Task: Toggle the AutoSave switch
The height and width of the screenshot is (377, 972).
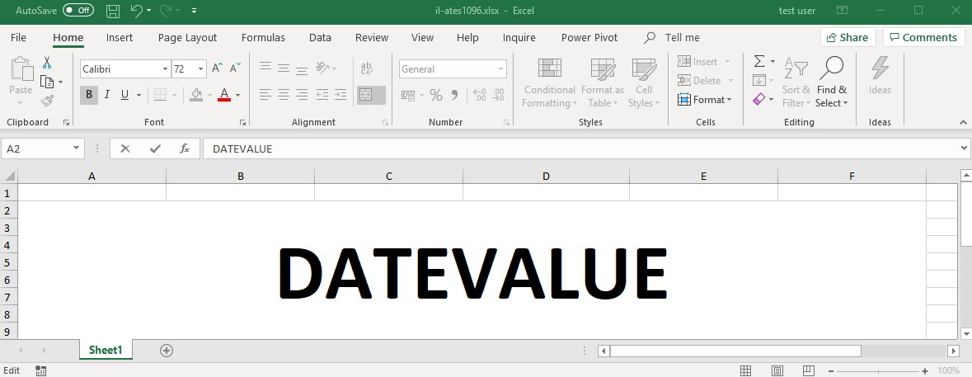Action: coord(78,11)
